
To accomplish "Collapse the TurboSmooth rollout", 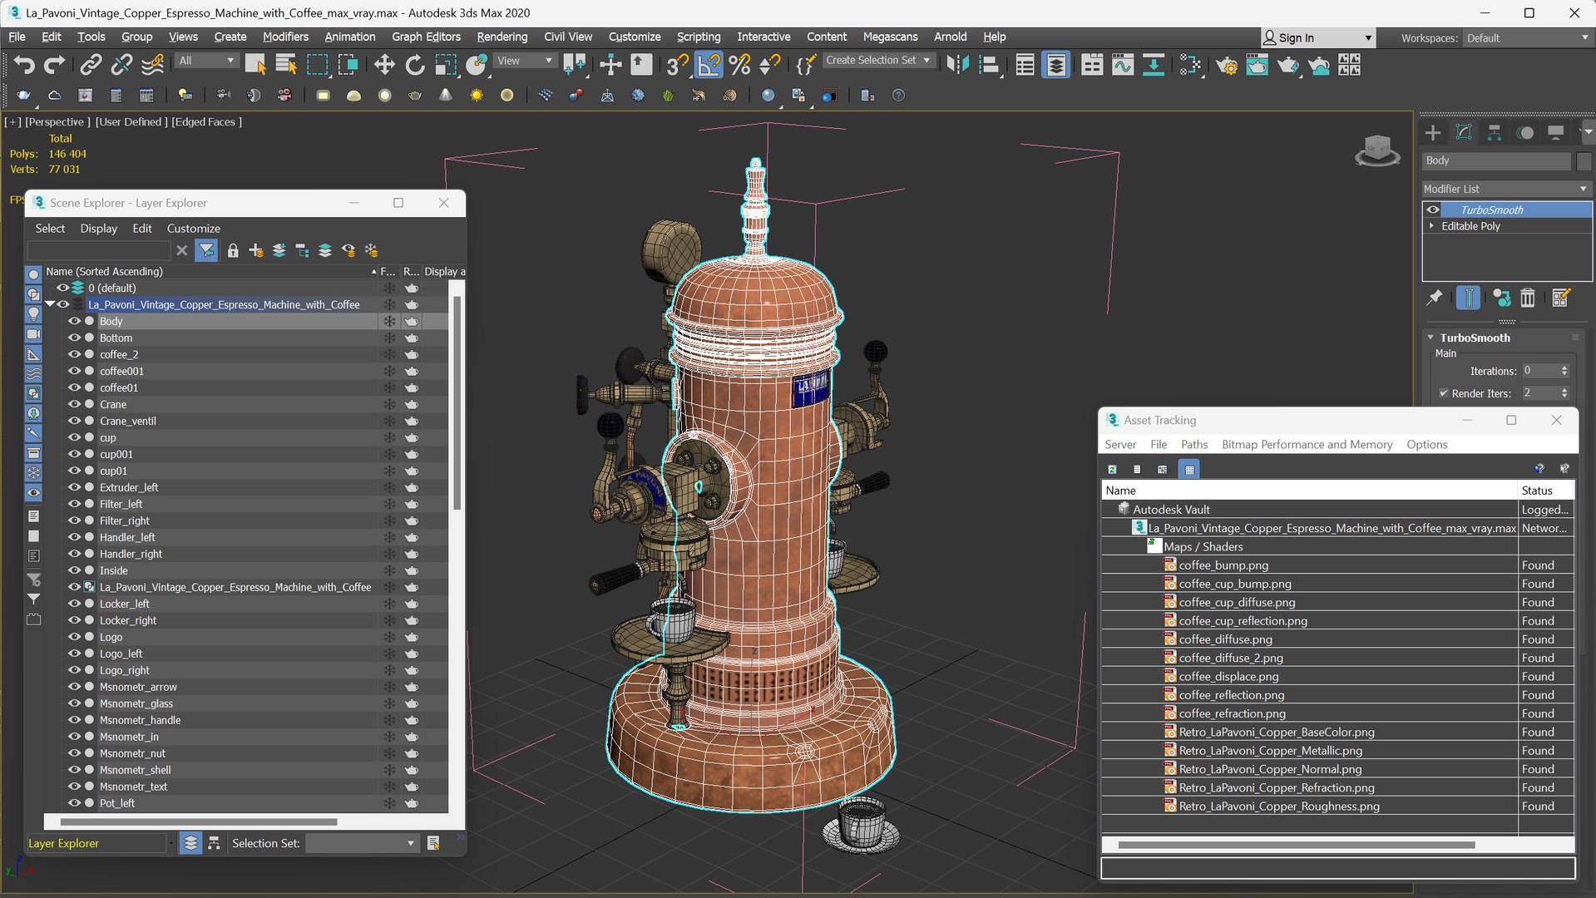I will [1431, 338].
